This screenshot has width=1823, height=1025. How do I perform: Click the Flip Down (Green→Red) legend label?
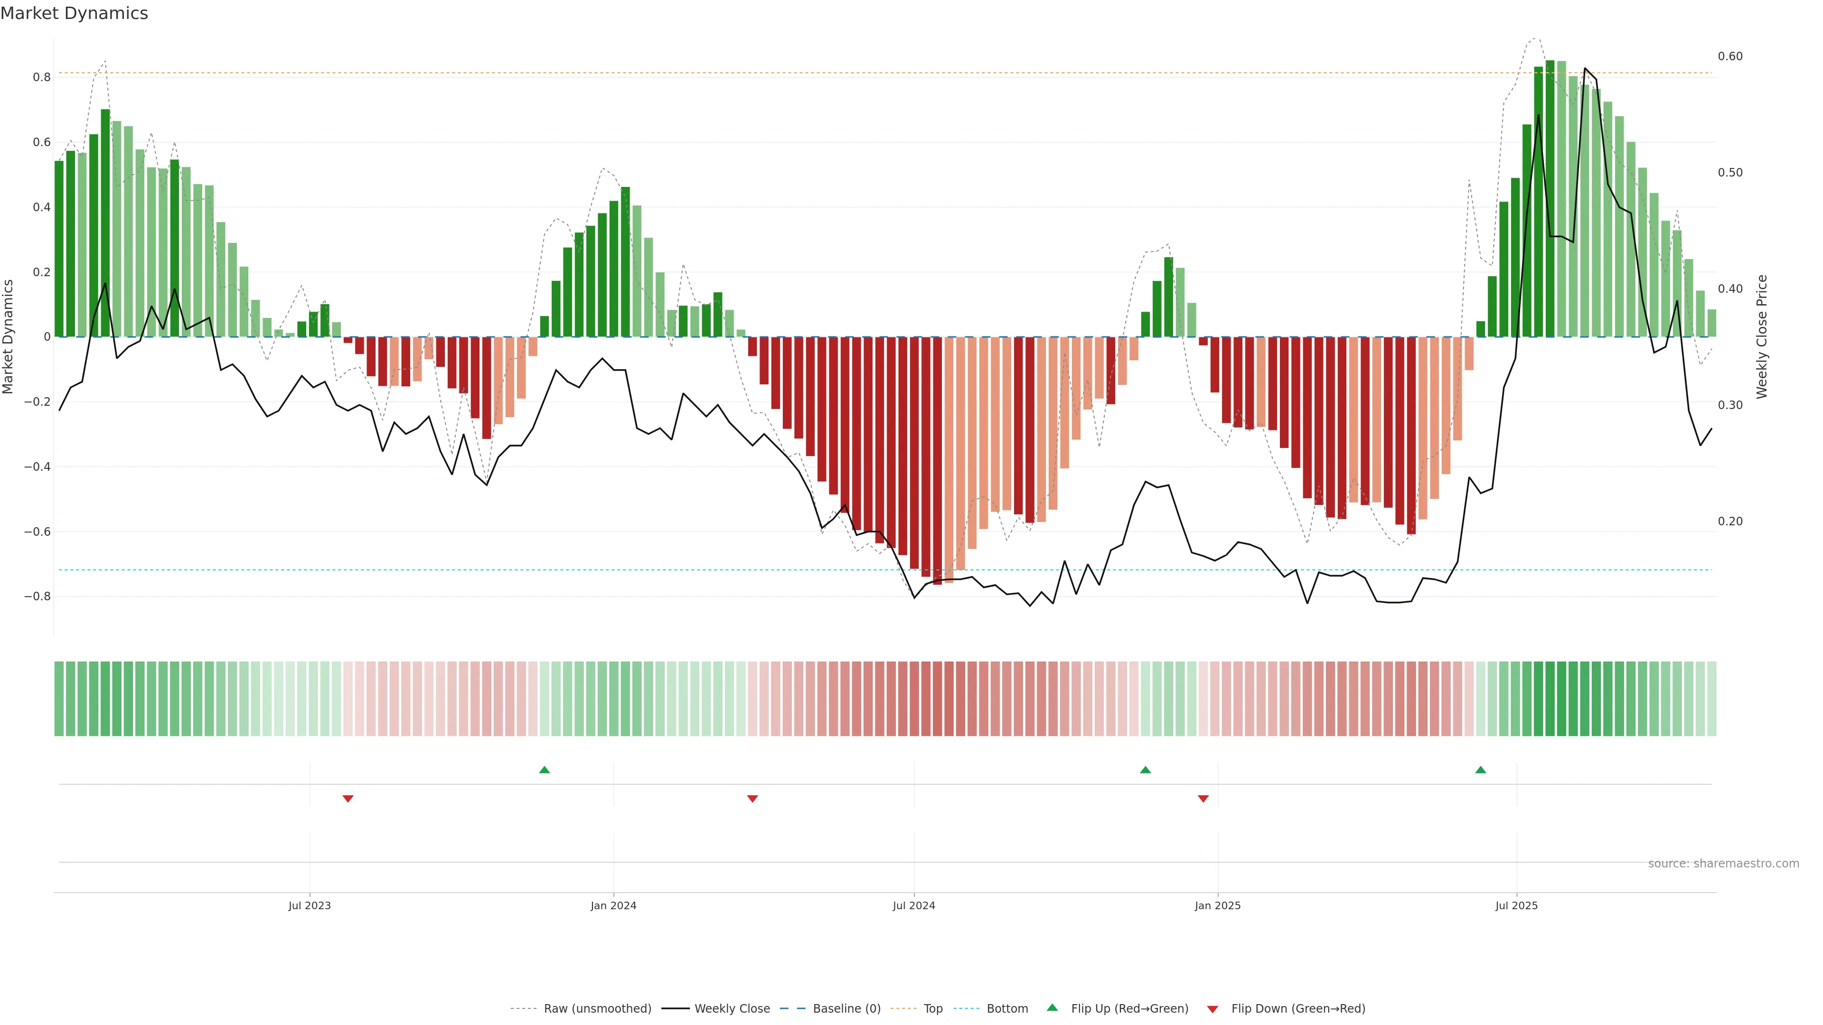[x=1298, y=1009]
